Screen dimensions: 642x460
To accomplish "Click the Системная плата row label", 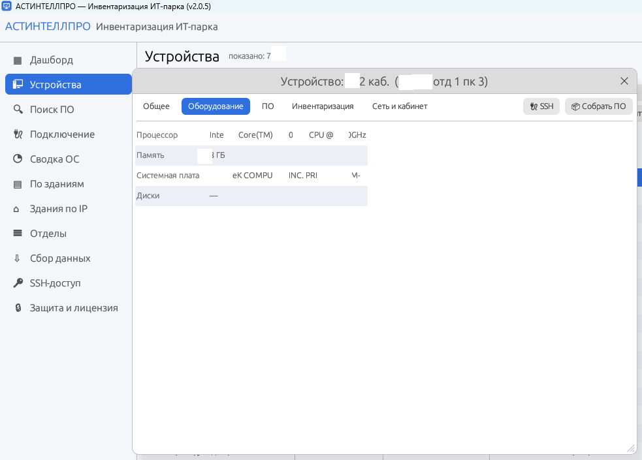I will (168, 176).
